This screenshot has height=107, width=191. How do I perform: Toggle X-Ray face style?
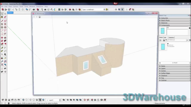23,100
